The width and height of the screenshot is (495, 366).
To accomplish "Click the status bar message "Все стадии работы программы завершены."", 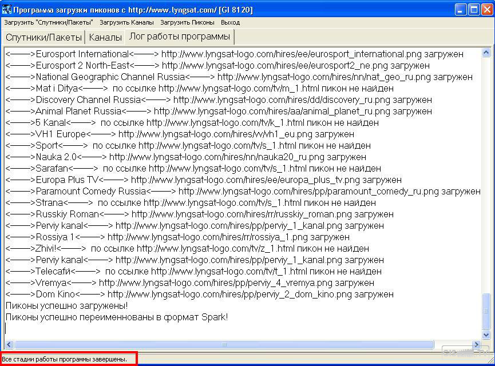I will [64, 359].
